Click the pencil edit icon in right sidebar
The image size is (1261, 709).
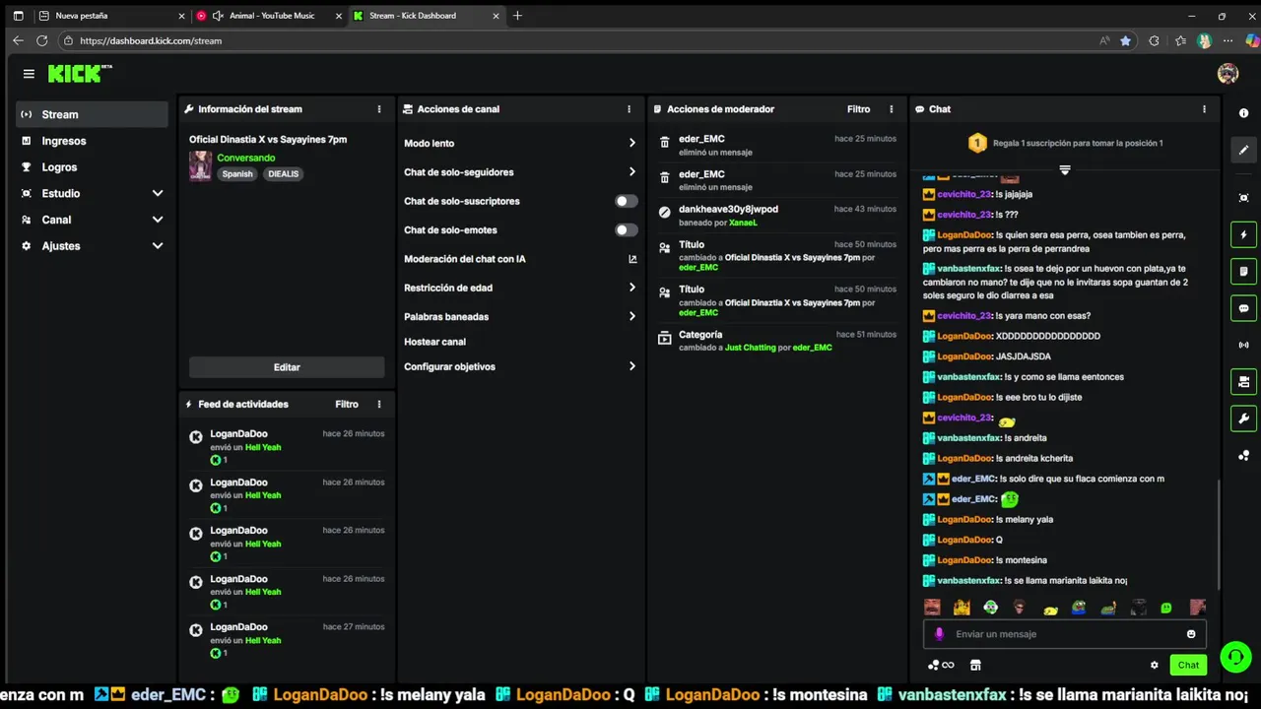pyautogui.click(x=1243, y=150)
